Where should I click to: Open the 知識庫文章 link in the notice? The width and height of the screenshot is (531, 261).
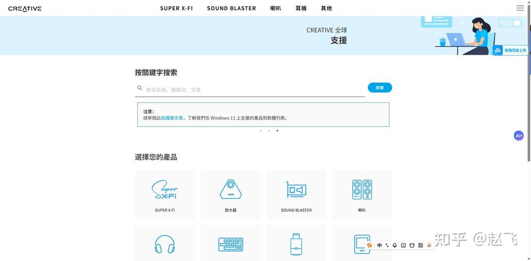coord(172,118)
